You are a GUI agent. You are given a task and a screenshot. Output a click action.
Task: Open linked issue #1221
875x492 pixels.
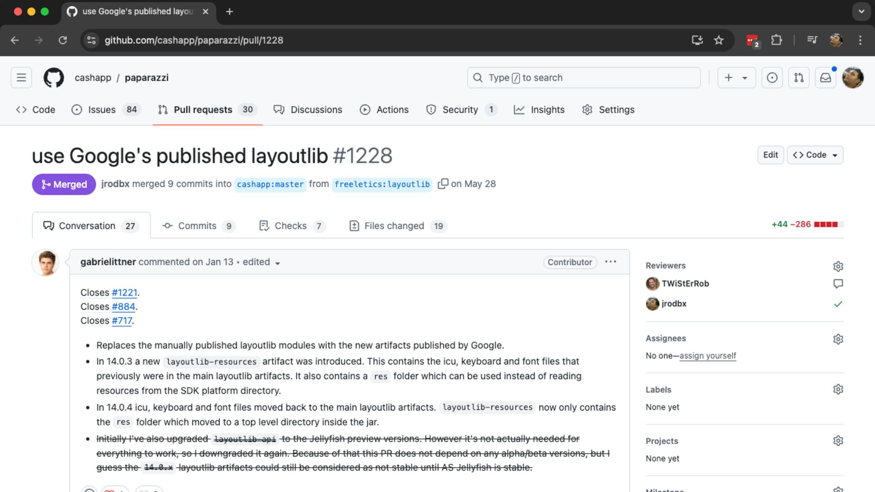[124, 292]
